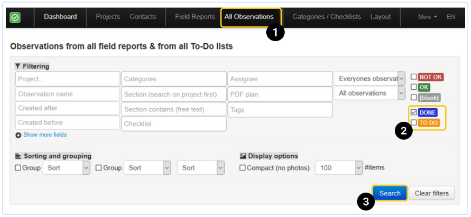Click the blue DONE status badge

pos(427,113)
